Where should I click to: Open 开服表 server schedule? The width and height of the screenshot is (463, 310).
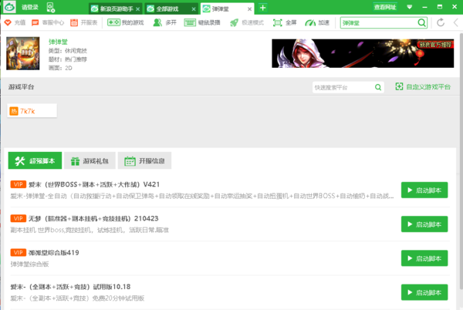(x=84, y=22)
